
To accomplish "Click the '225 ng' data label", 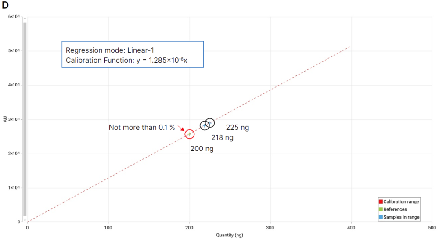I will pos(237,128).
